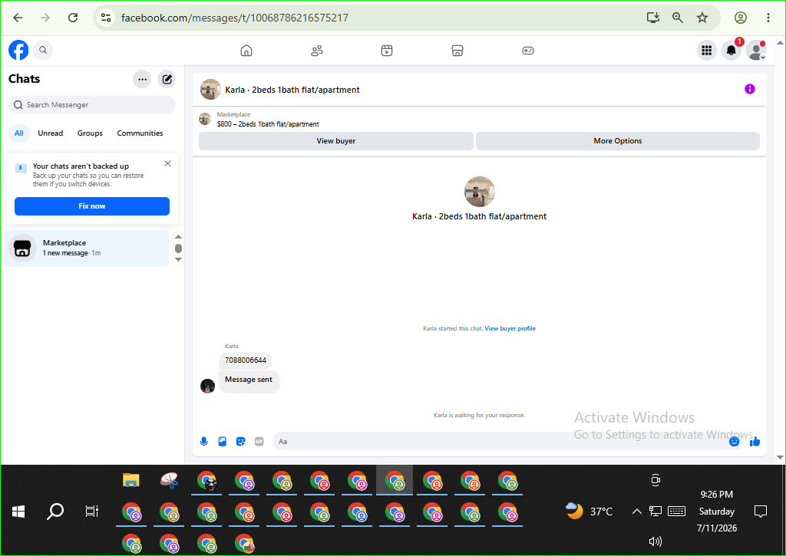Record a voice clip with the microphone icon
Viewport: 786px width, 556px height.
204,441
